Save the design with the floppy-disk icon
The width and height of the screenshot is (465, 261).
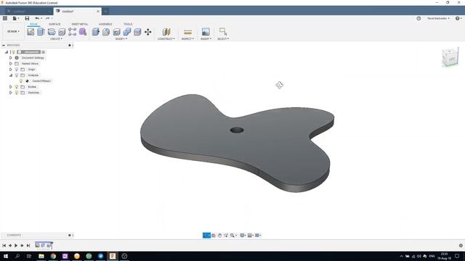[27, 18]
